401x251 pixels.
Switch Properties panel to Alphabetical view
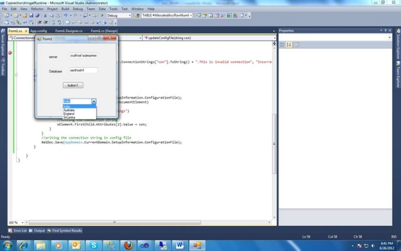[x=289, y=45]
